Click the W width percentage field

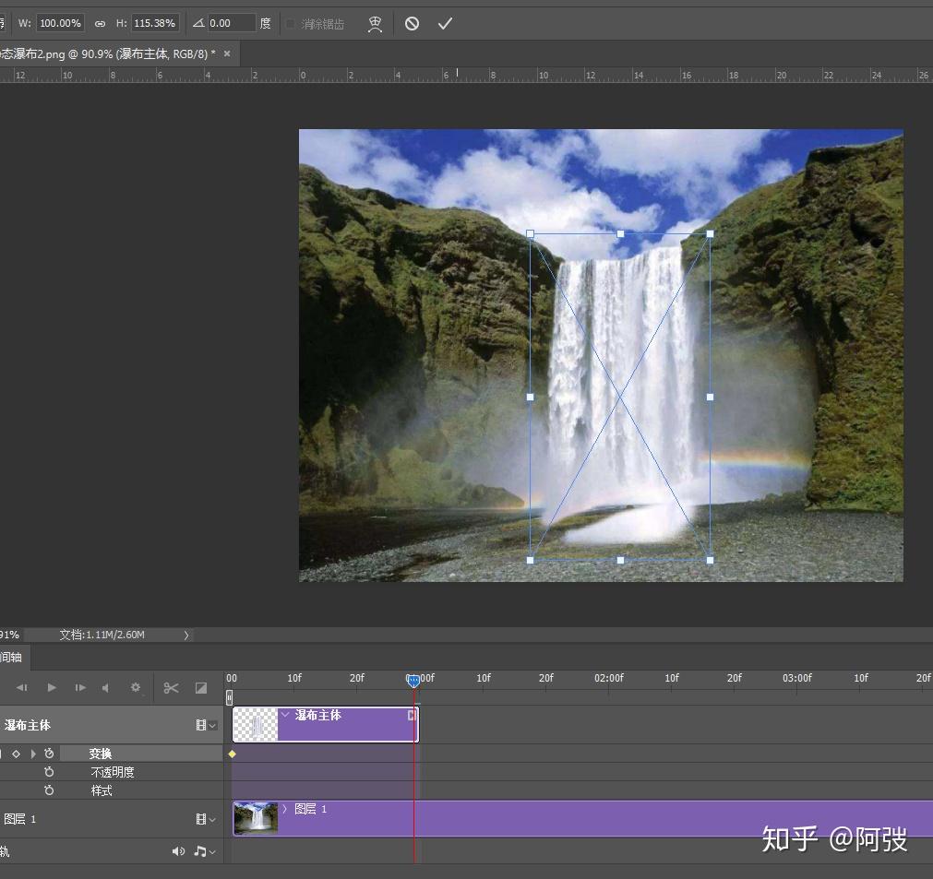tap(61, 23)
